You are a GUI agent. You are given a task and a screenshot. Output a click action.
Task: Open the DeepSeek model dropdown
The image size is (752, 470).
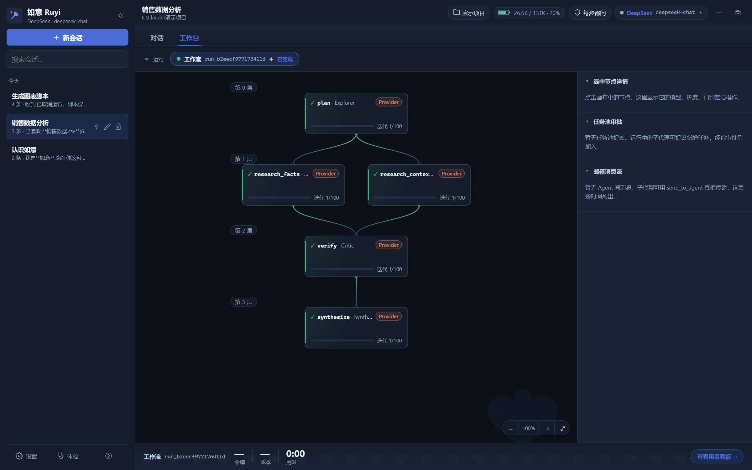[661, 13]
